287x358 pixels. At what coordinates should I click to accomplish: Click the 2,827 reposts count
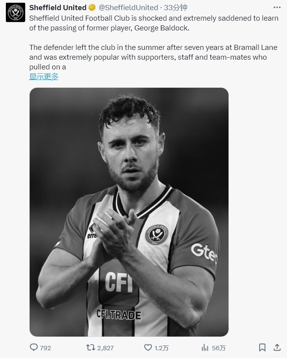tap(105, 348)
